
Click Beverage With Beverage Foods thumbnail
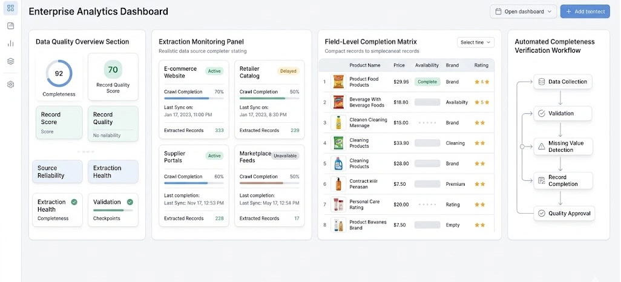338,102
